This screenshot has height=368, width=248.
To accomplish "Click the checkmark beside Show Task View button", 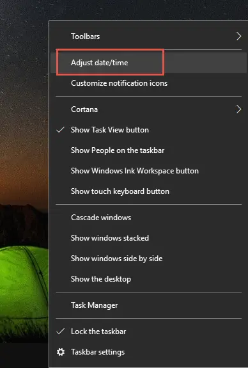I will tap(61, 130).
